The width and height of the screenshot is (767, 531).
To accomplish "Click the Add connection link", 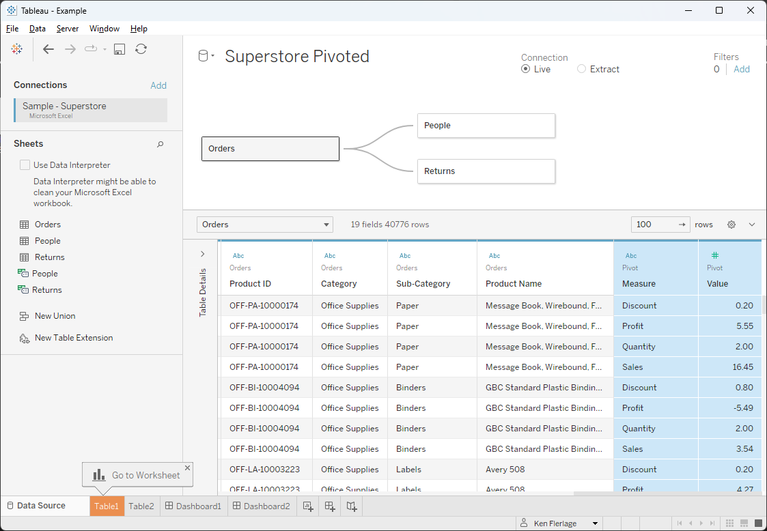I will (x=158, y=85).
